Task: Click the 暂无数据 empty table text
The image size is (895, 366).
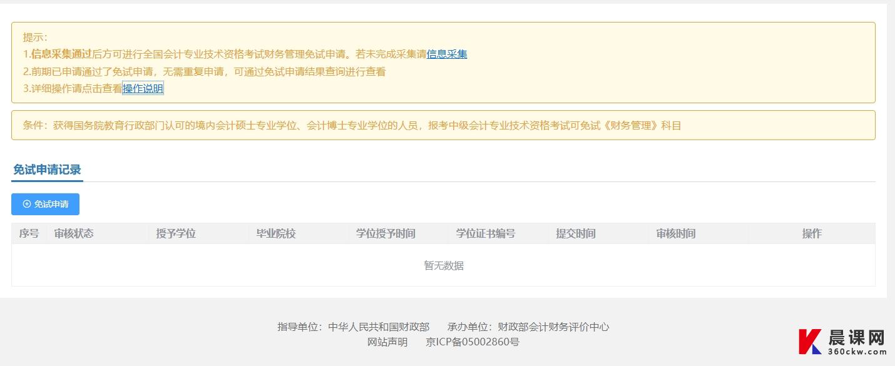Action: pos(444,265)
